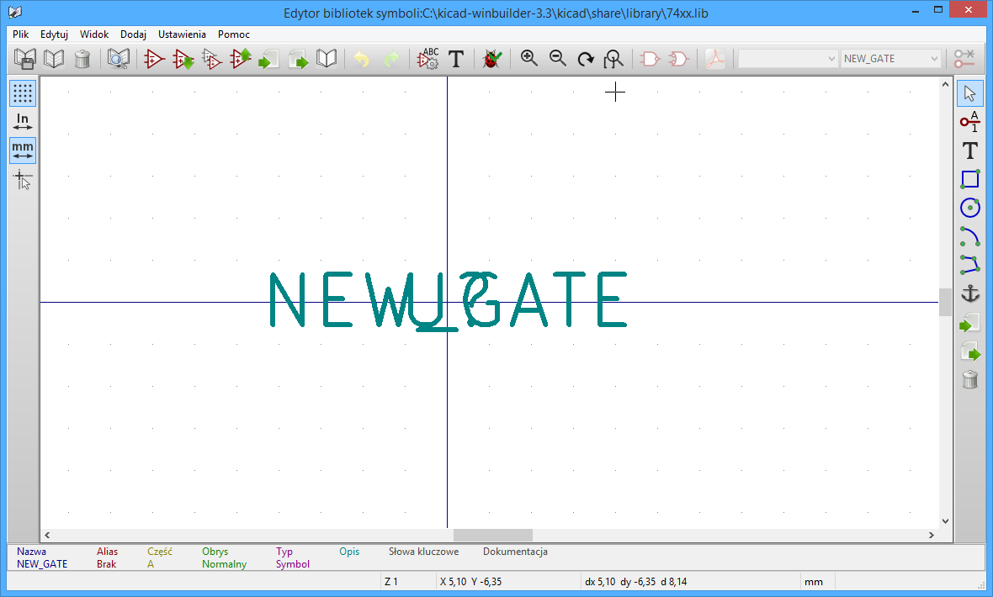Save the current library to disk

click(x=25, y=59)
